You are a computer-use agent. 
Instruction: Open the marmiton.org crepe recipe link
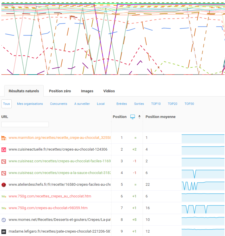59,138
